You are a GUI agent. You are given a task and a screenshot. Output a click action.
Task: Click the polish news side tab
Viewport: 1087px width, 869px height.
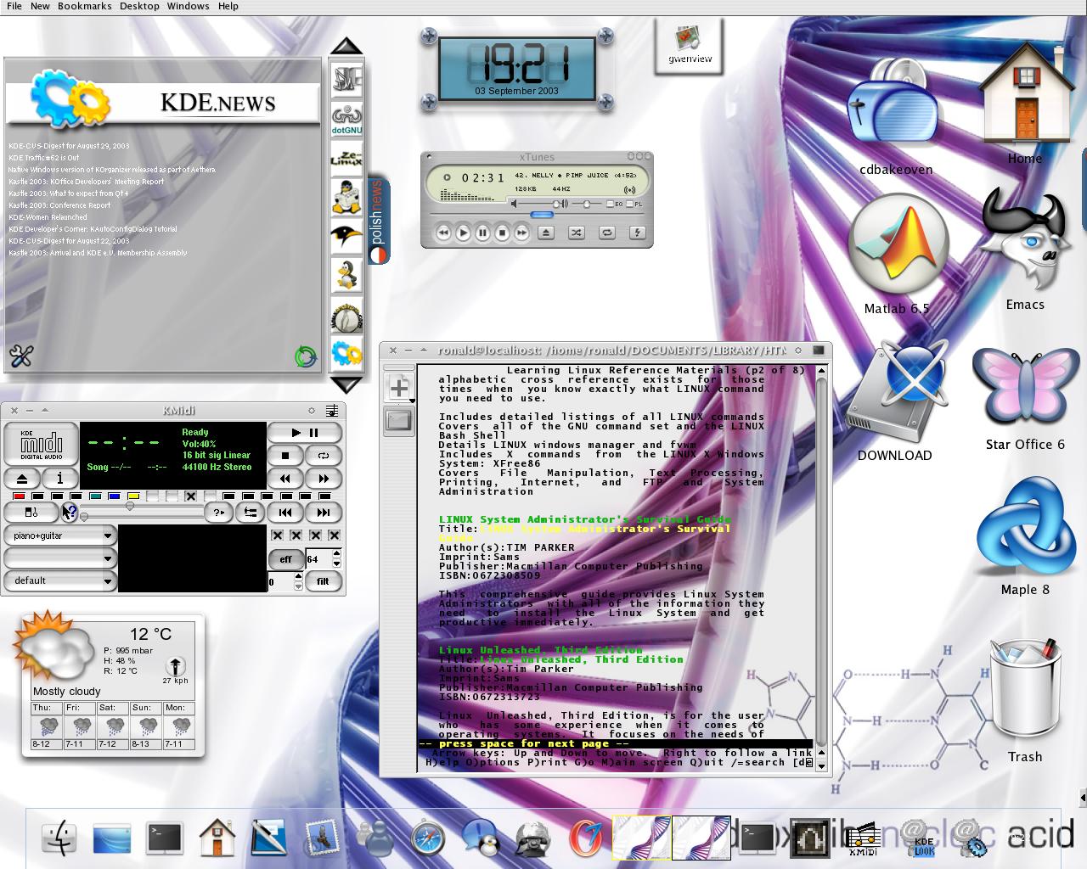click(x=378, y=221)
